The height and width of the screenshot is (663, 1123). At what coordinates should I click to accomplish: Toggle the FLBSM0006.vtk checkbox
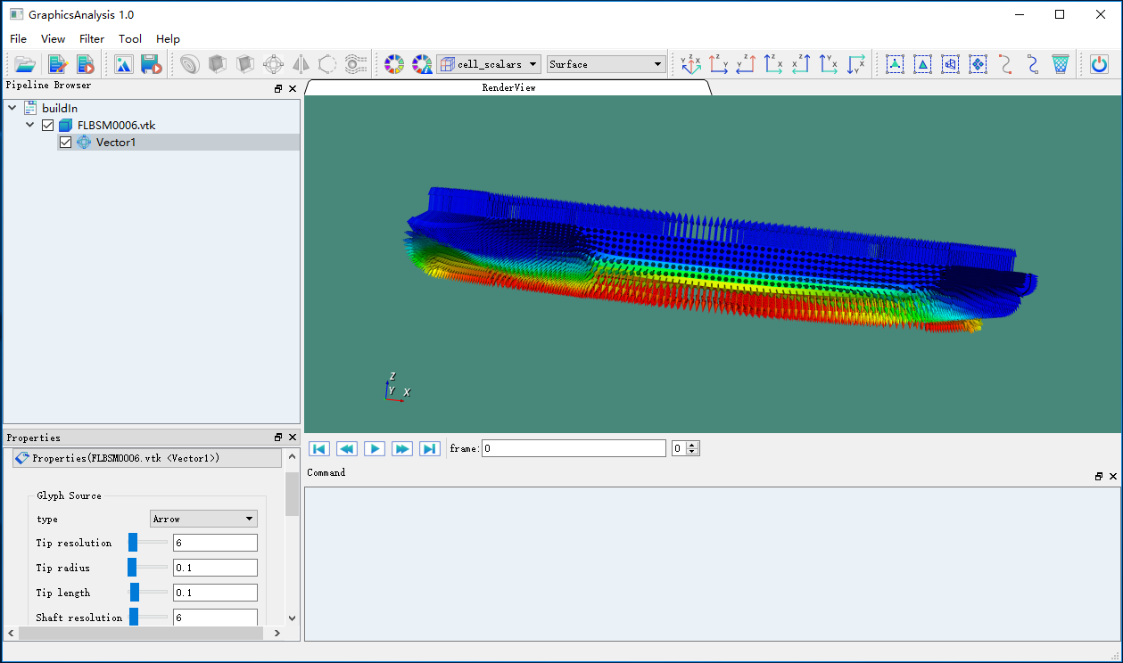click(47, 126)
